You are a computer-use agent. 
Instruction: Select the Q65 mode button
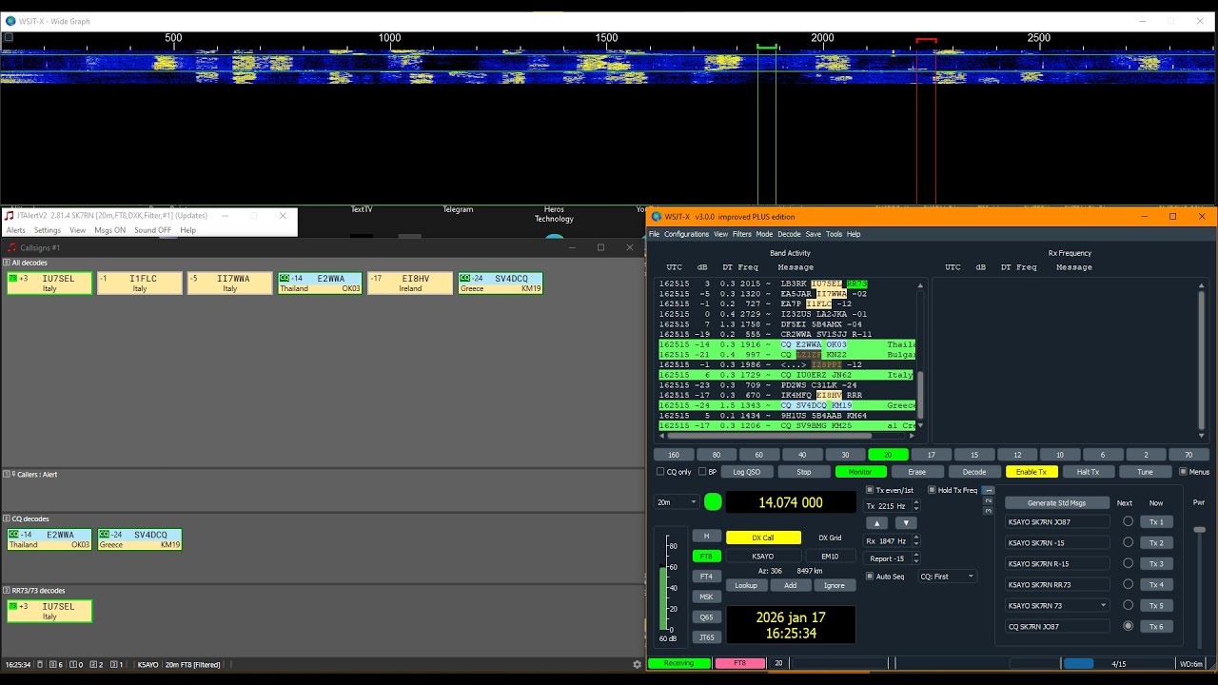[x=706, y=616]
